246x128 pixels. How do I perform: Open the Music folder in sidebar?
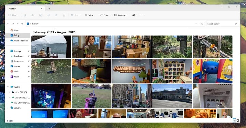tap(15, 71)
